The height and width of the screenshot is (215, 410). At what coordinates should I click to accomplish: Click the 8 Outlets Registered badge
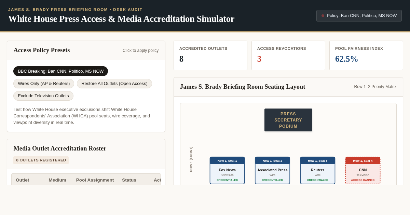[41, 160]
